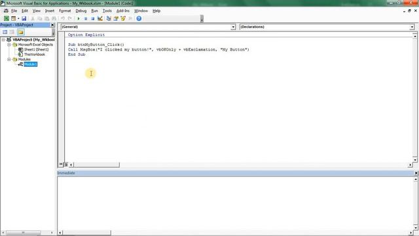Open the Object Browser toolbar icon
This screenshot has height=236, width=419.
[x=123, y=18]
